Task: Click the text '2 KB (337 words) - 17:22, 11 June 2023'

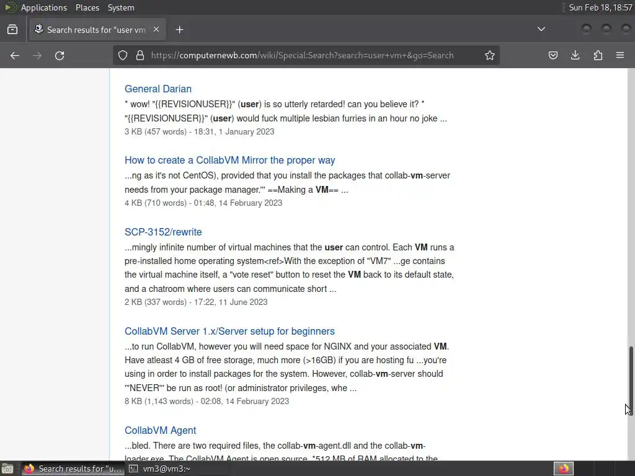Action: coord(196,302)
